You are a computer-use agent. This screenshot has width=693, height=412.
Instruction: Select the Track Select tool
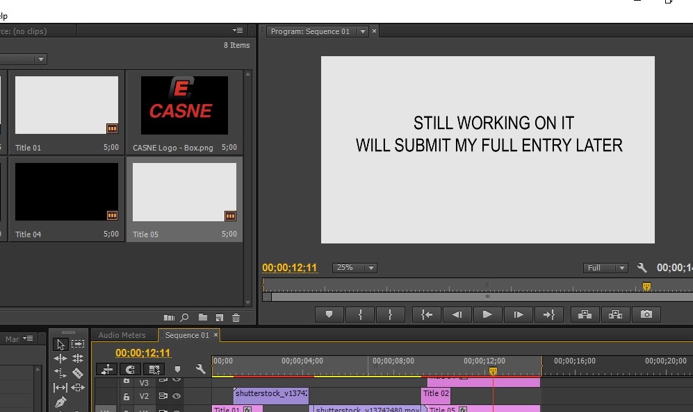[78, 343]
